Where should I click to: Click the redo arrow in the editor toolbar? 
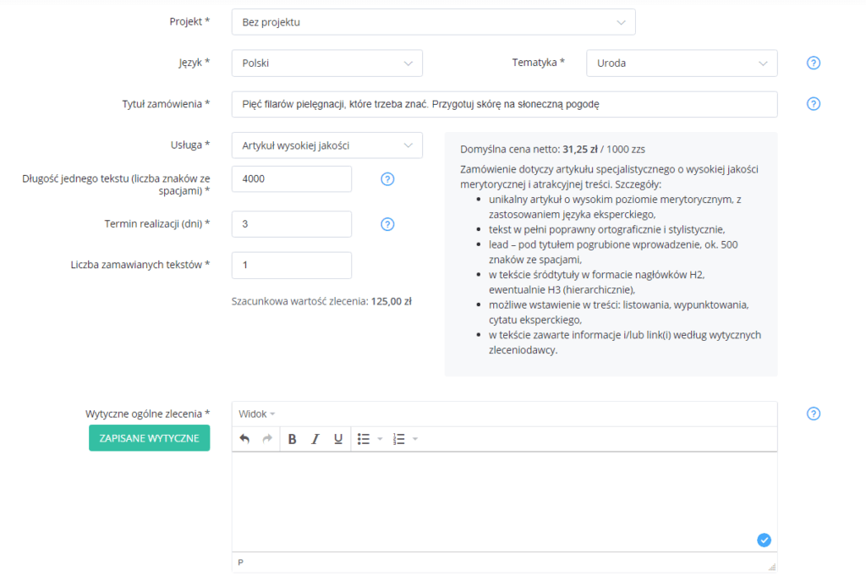[x=267, y=439]
